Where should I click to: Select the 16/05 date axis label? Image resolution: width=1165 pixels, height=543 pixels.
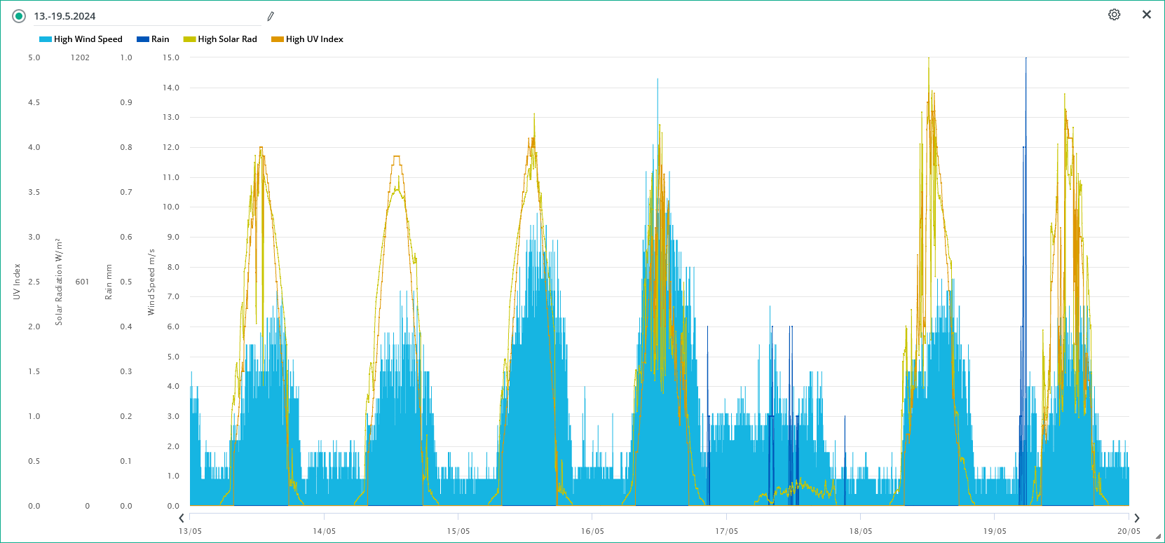(592, 531)
